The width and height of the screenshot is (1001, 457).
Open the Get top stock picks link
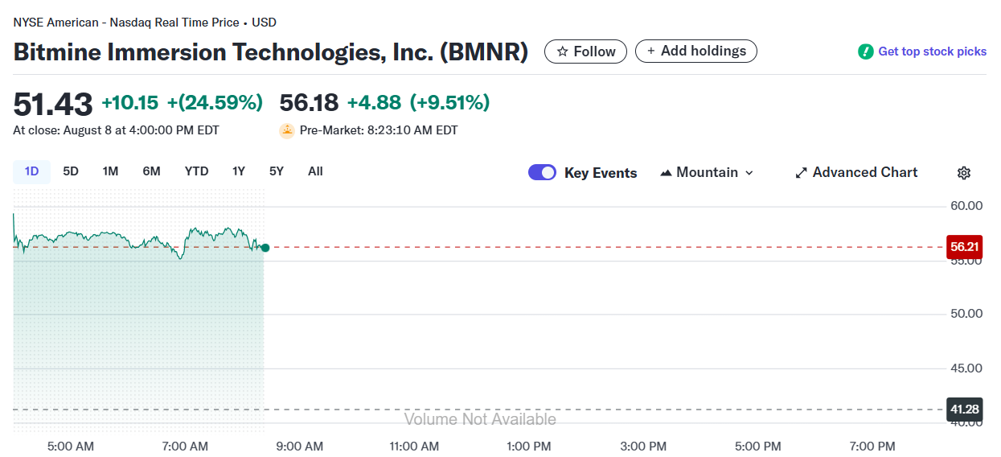point(932,51)
